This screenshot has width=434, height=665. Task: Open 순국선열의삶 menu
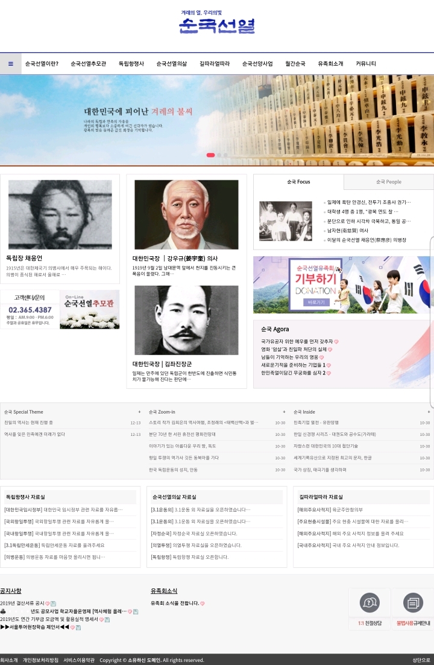(172, 64)
